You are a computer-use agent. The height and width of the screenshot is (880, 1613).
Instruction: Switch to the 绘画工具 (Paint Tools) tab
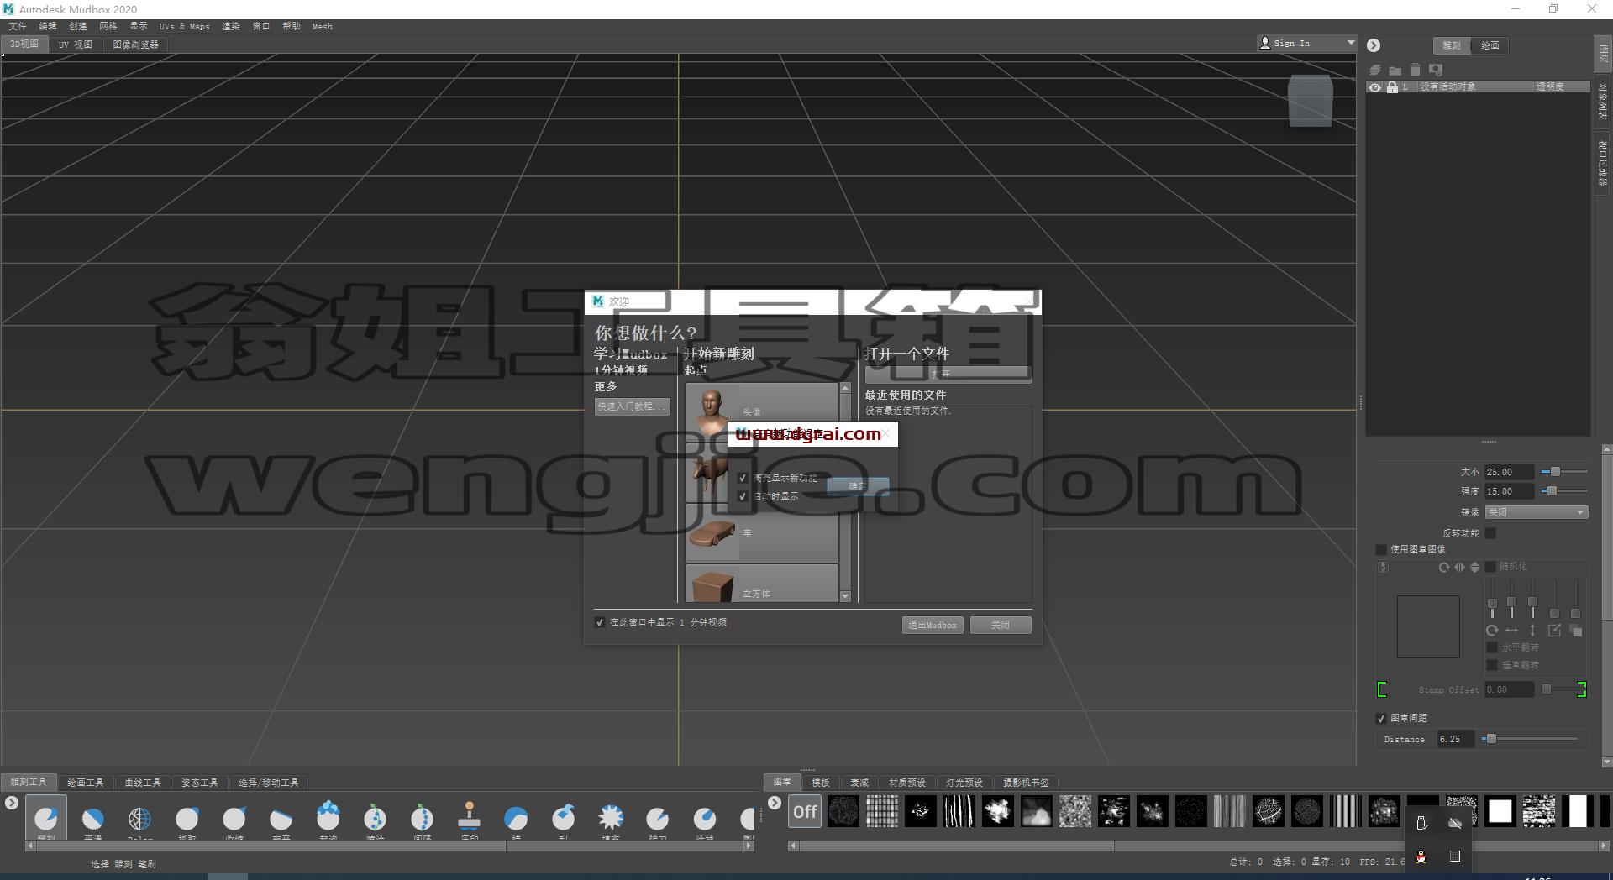(x=86, y=783)
